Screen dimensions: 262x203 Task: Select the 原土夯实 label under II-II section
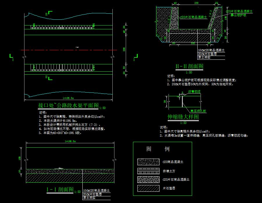204,57
